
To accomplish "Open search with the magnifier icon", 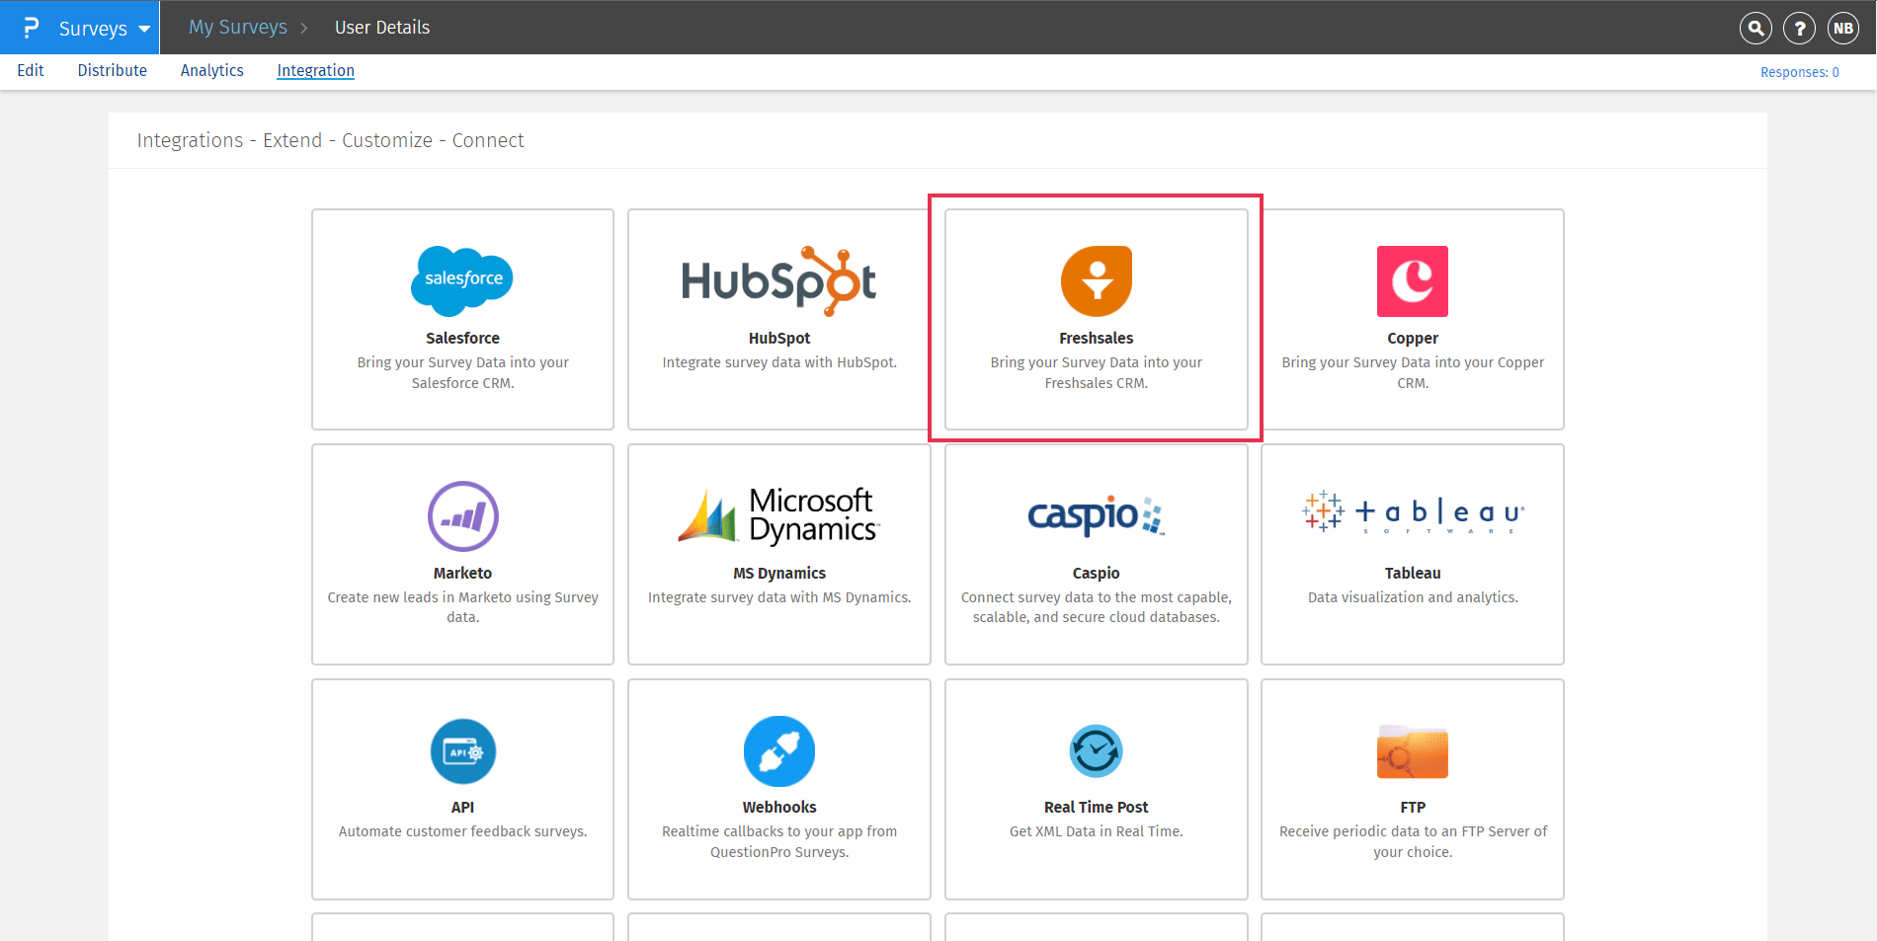I will [x=1755, y=28].
